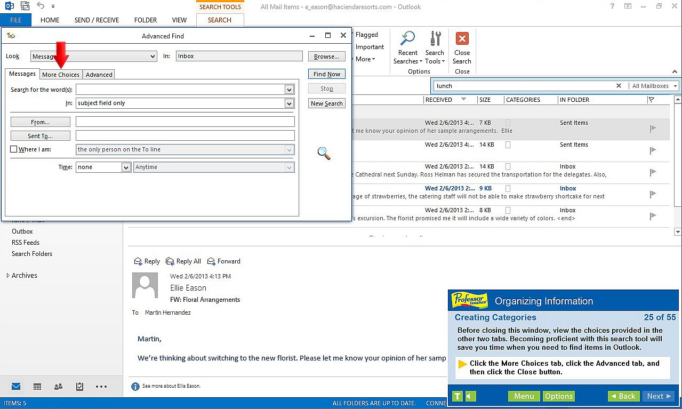This screenshot has width=682, height=409.
Task: Filter results by Flagged
Action: (x=366, y=35)
